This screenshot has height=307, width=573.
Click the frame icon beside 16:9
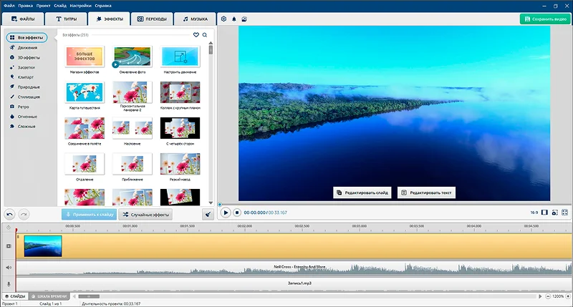(x=544, y=213)
